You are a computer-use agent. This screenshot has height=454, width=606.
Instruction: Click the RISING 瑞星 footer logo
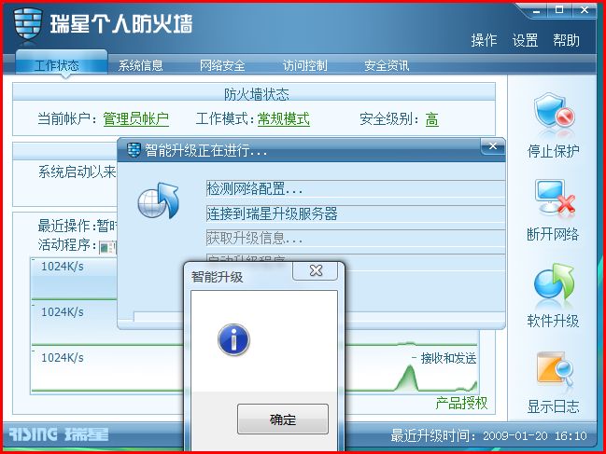[x=58, y=433]
